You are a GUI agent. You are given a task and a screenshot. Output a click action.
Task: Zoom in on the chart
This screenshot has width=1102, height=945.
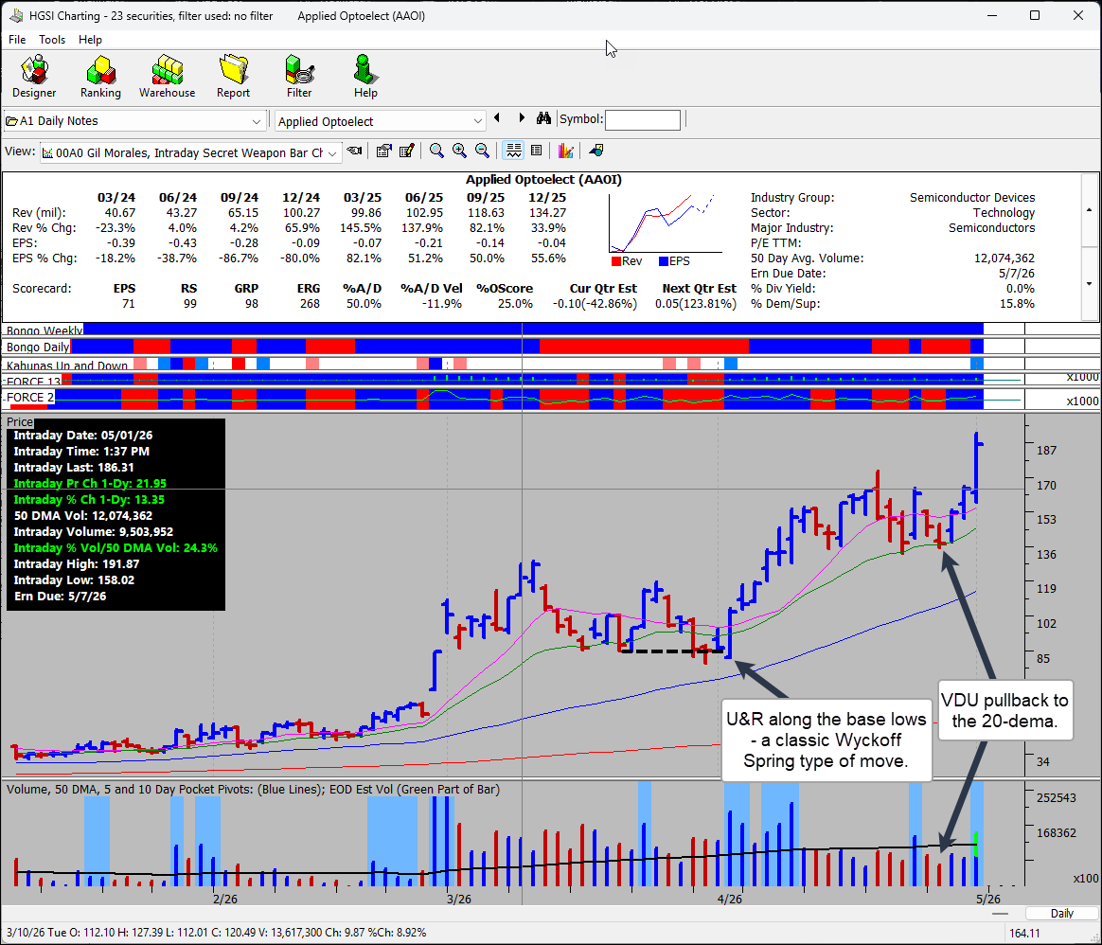tap(459, 151)
